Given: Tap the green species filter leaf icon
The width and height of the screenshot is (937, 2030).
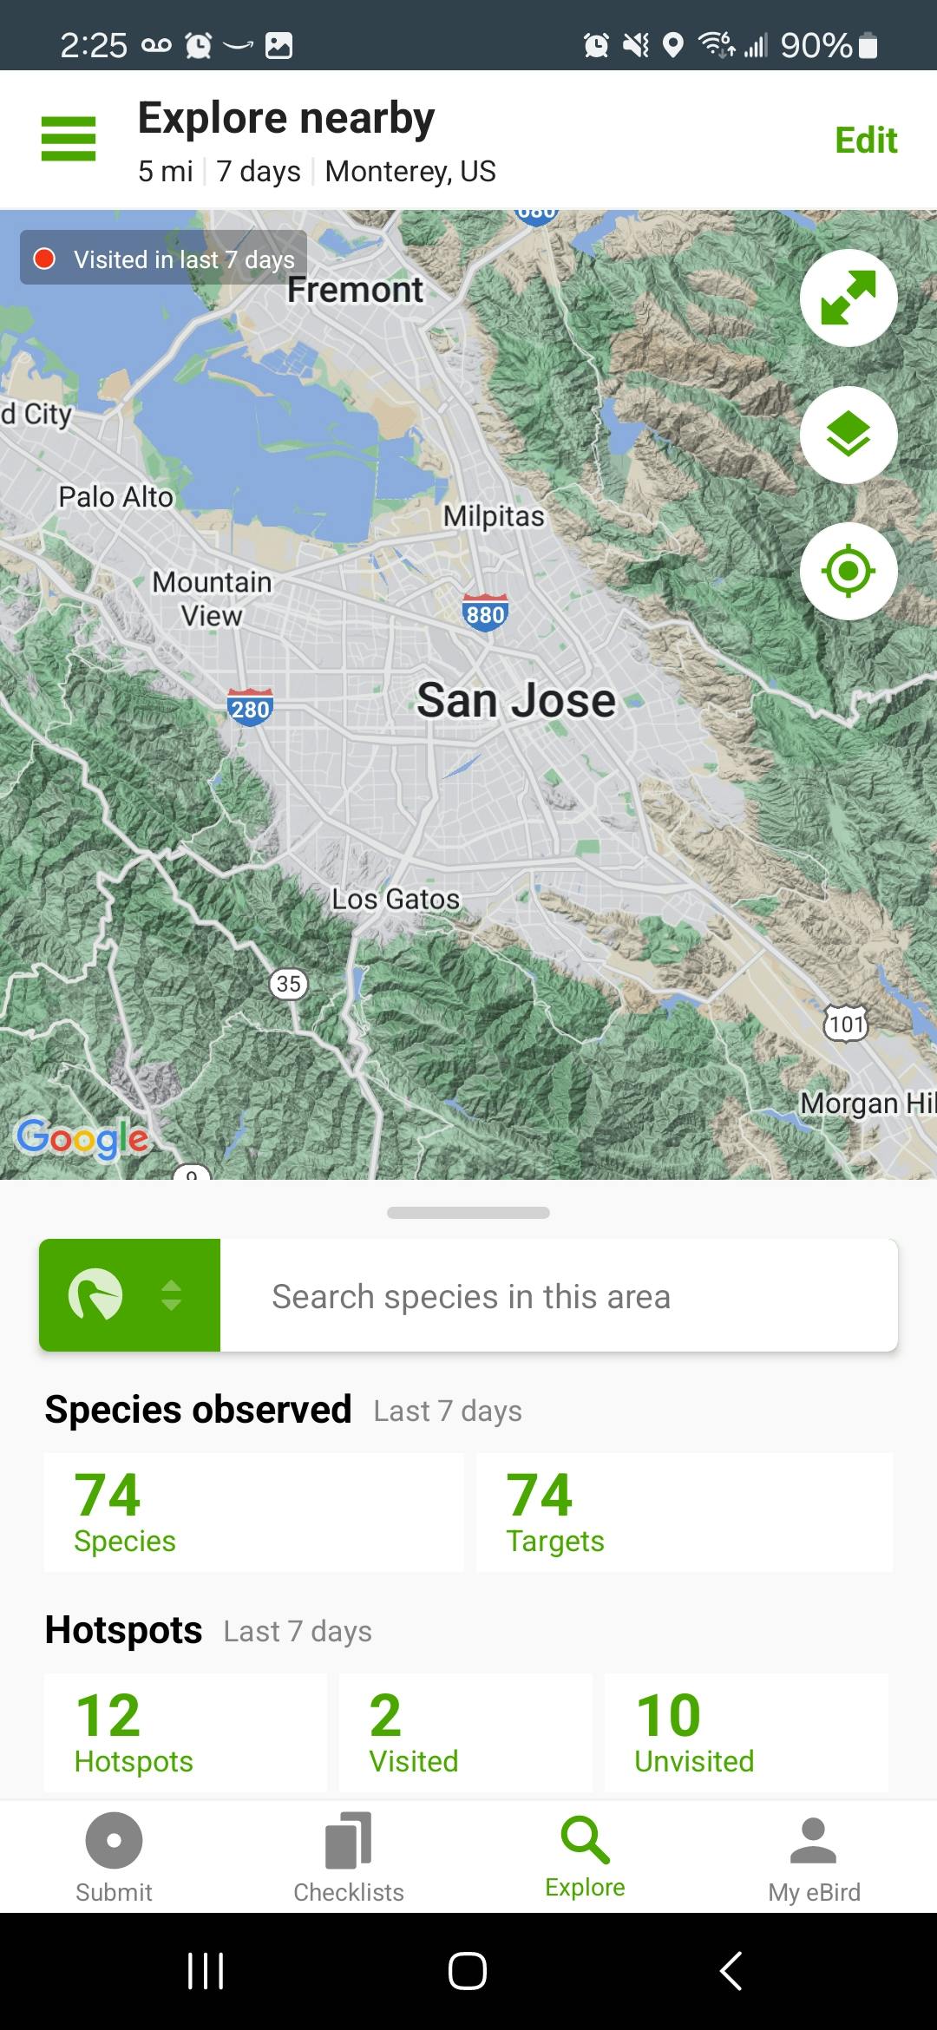Looking at the screenshot, I should point(95,1294).
